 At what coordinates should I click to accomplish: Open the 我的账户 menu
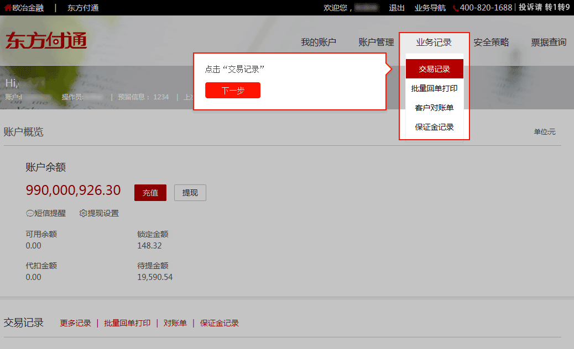click(x=319, y=43)
